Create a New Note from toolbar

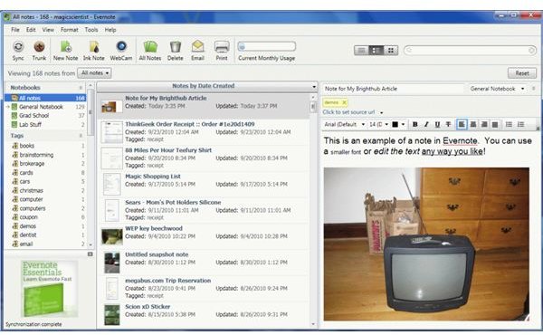[x=65, y=51]
